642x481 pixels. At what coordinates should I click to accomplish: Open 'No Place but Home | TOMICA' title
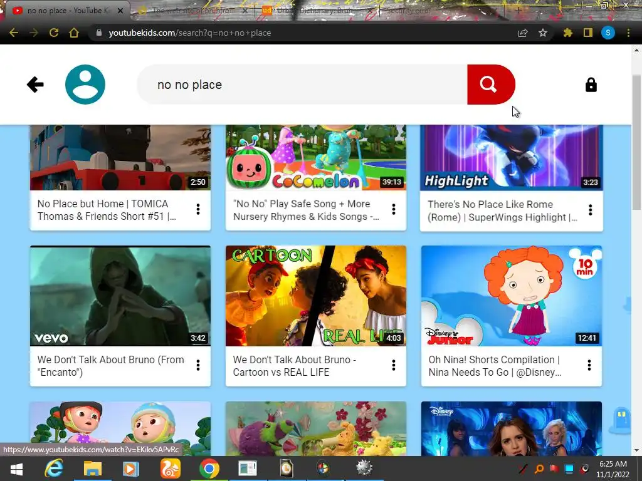107,210
